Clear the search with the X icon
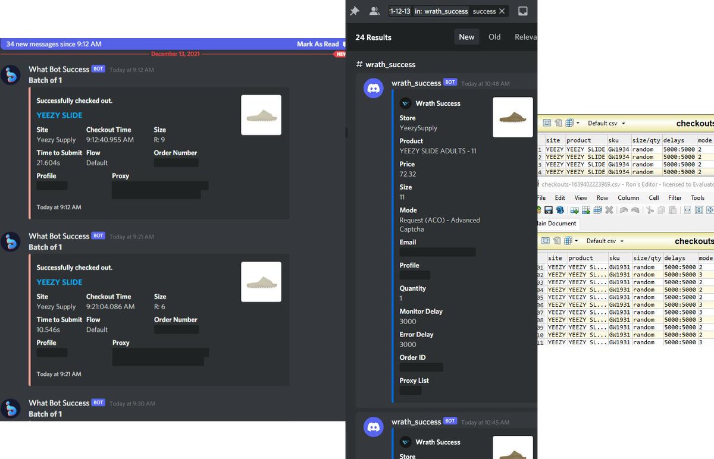 tap(502, 11)
